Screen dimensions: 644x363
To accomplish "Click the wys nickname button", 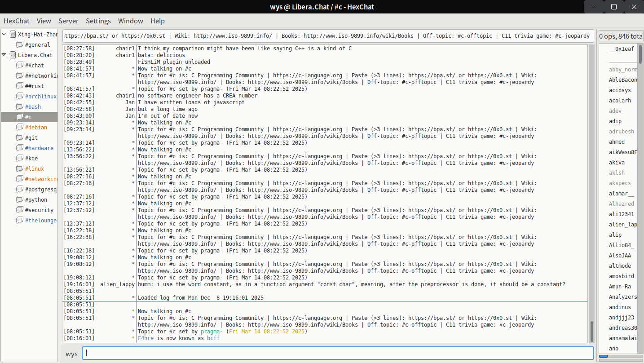I will [x=71, y=354].
